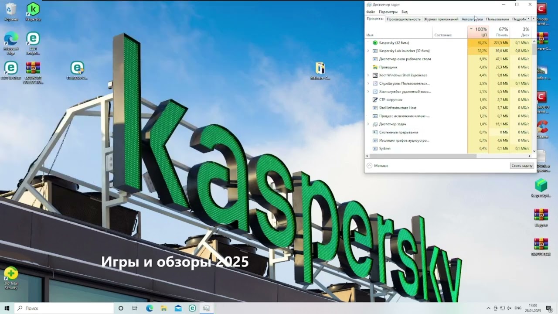Select the ВИРУС ПАК archive icon
558x314 pixels.
[541, 247]
